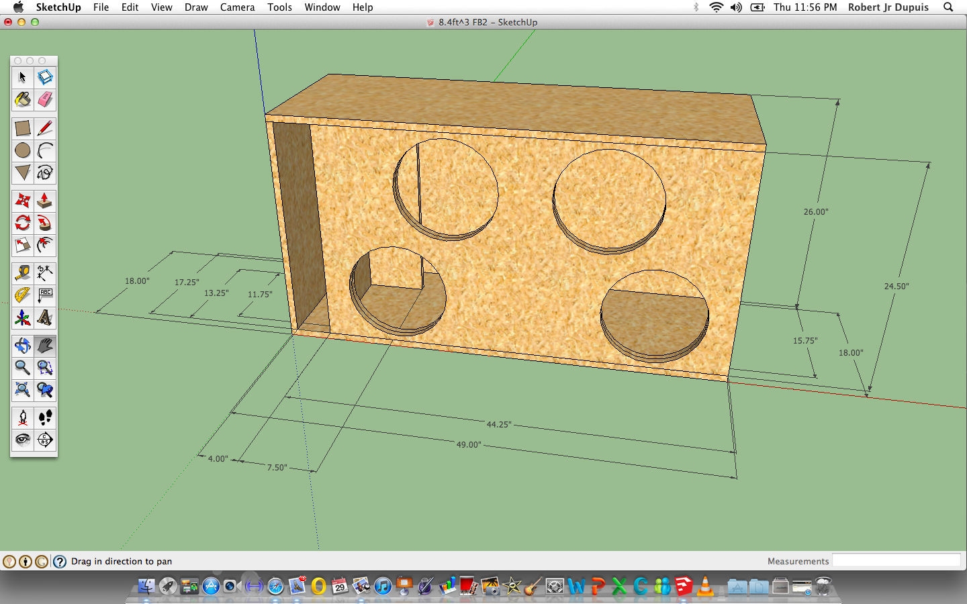This screenshot has width=967, height=604.
Task: Pick the Section Plane tool
Action: click(x=45, y=440)
